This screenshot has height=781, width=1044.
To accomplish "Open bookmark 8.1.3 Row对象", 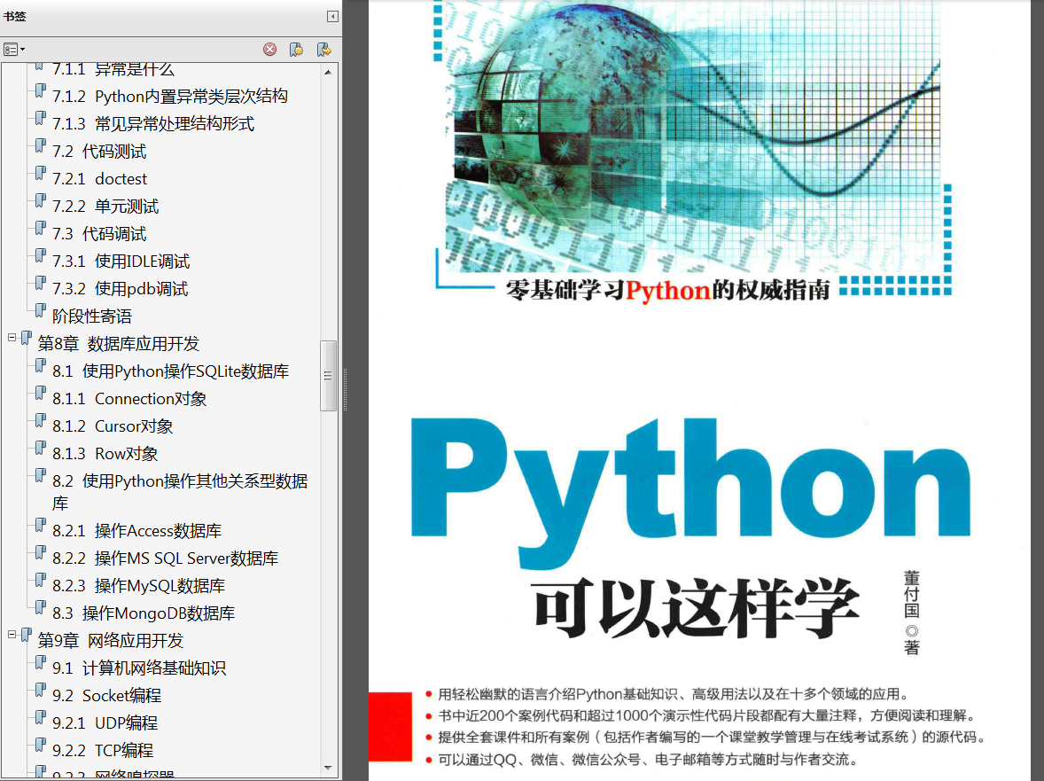I will coord(105,453).
